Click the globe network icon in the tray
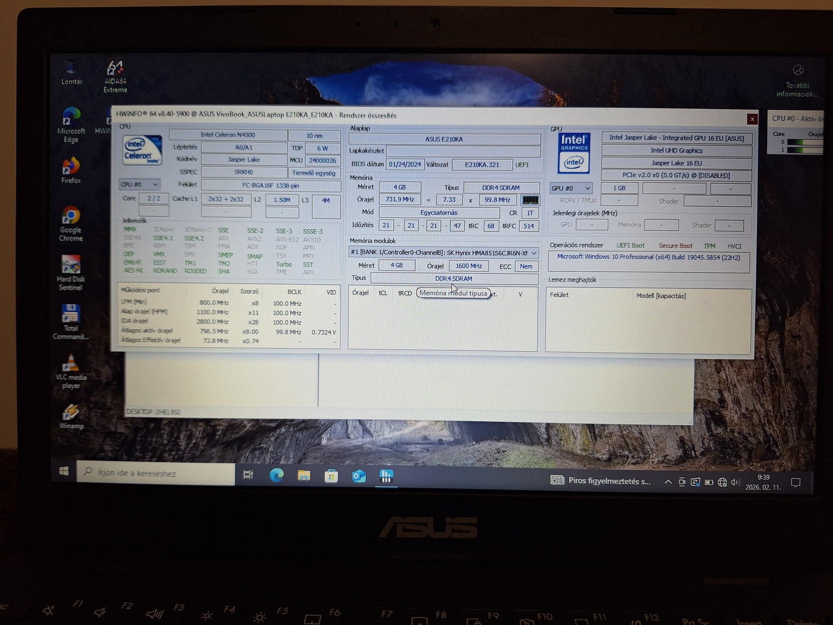Screen dimensions: 833x625 [x=722, y=482]
